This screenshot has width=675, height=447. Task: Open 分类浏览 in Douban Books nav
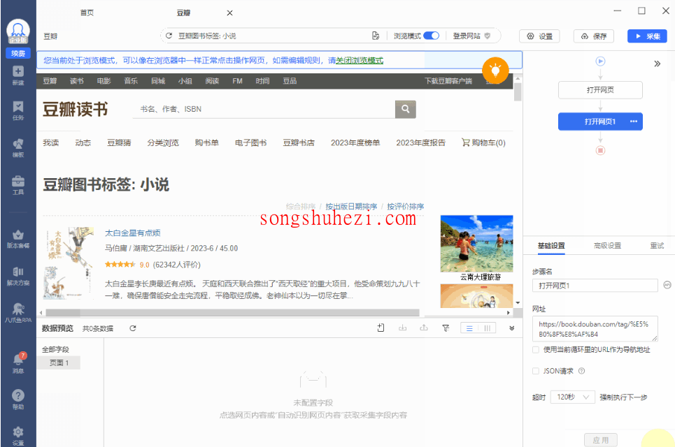tap(163, 142)
